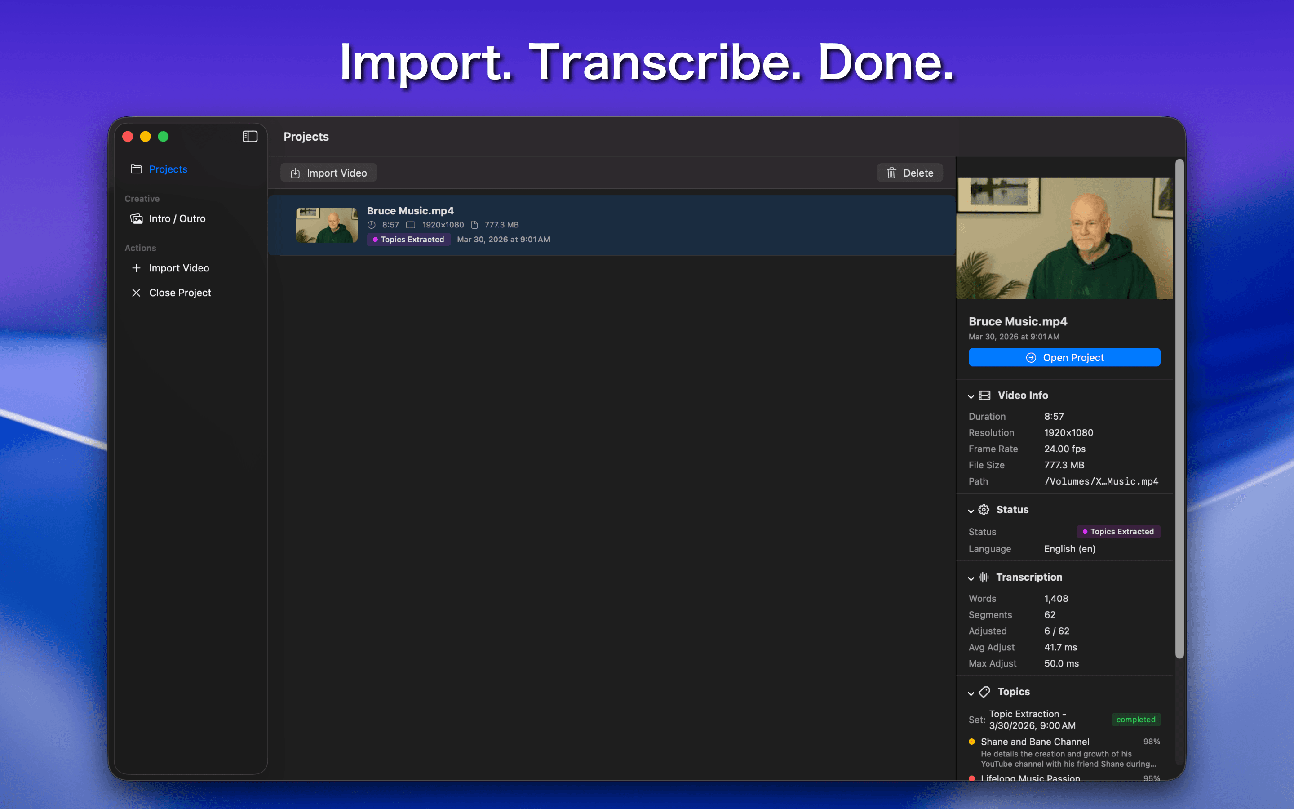Screen dimensions: 1294x809
Task: Collapse the Transcription section
Action: (x=971, y=578)
